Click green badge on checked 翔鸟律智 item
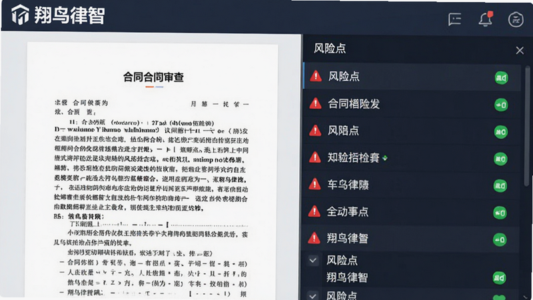Screen dimensions: 533x300 coord(499,278)
